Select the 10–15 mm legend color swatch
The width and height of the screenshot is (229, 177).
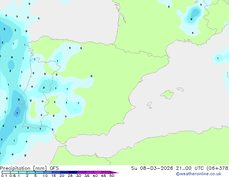pyautogui.click(x=48, y=172)
